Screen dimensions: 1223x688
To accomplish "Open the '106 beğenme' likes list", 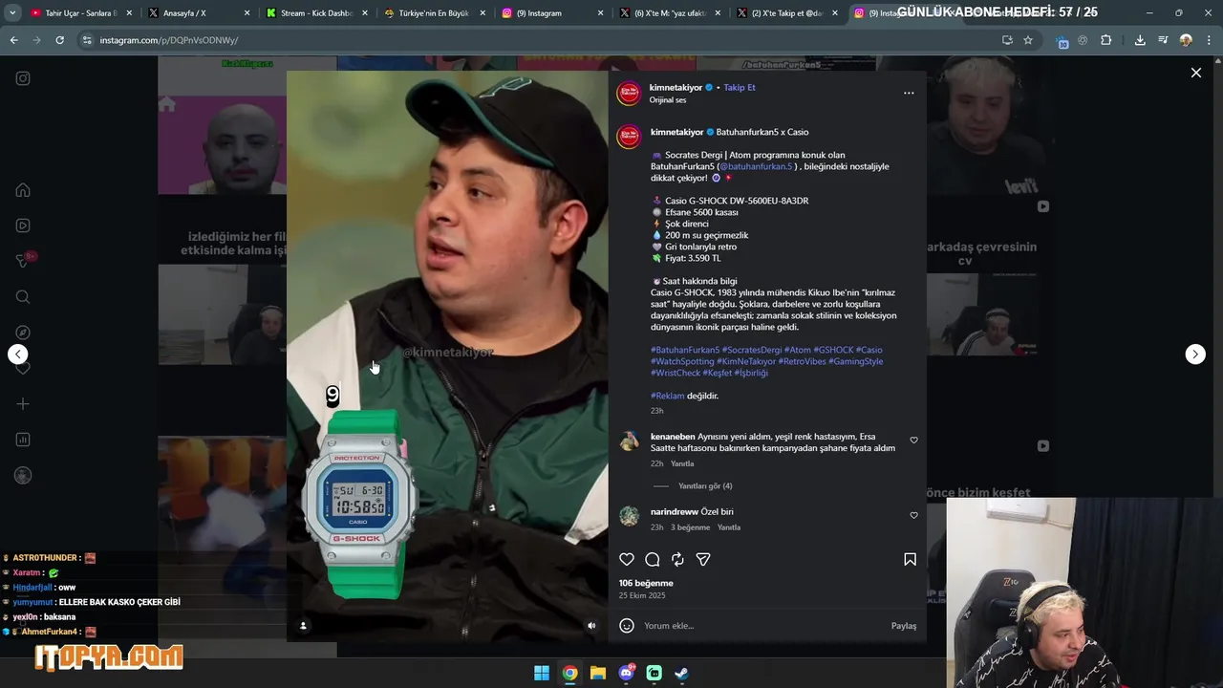I will click(x=646, y=583).
